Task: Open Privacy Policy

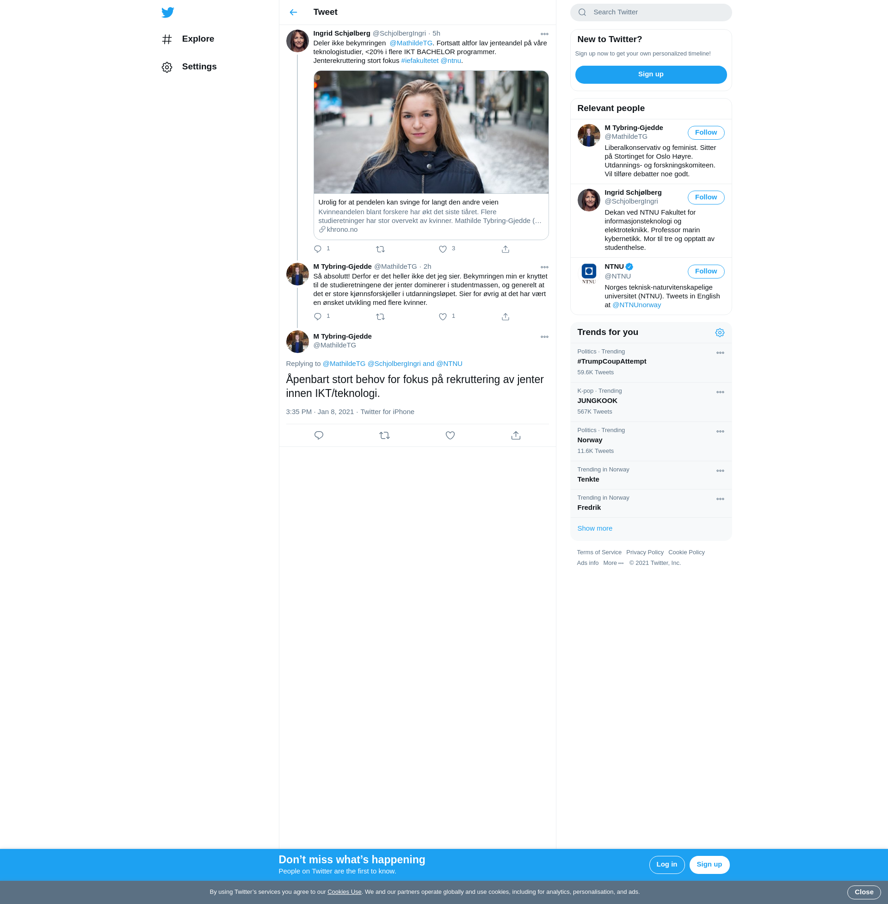Action: pos(645,552)
